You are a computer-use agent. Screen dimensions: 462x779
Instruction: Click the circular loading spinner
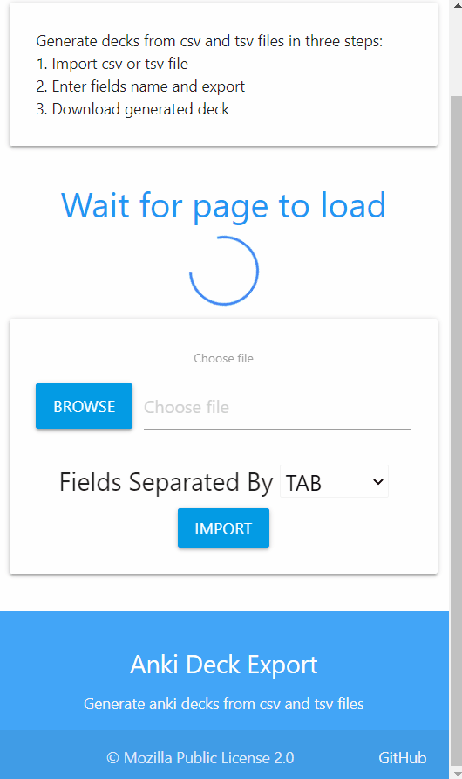224,271
